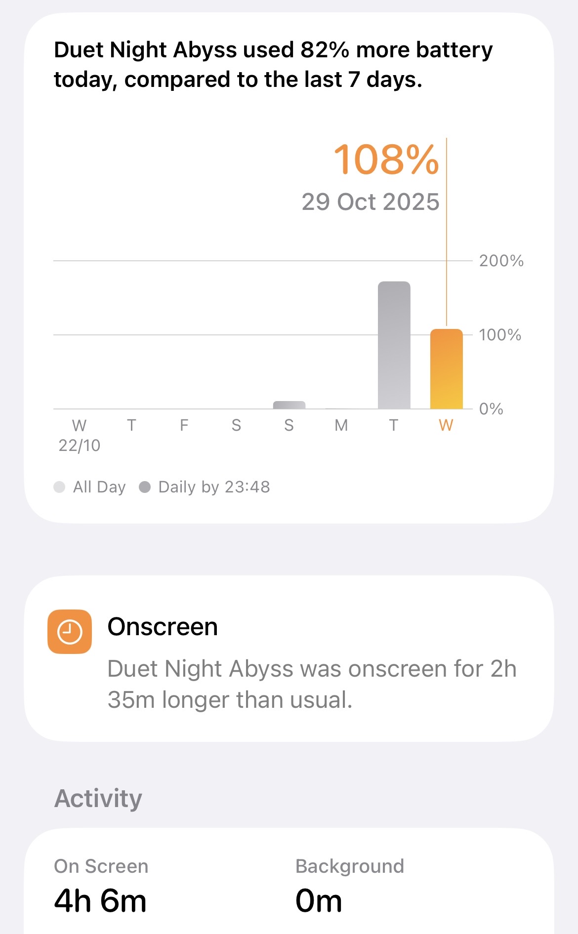Tap the orange 108% usage value
Image resolution: width=578 pixels, height=934 pixels.
[x=386, y=160]
